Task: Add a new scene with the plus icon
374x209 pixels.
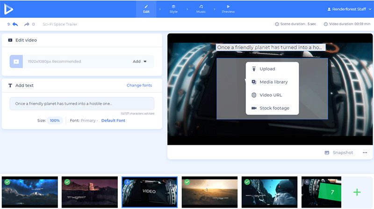Action: pos(357,192)
